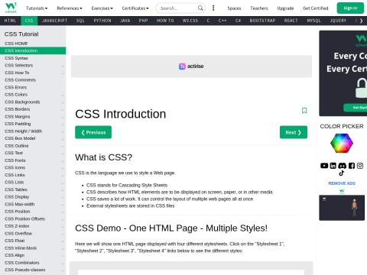Open CSS Margins in sidebar
This screenshot has height=275, width=367.
33,117
